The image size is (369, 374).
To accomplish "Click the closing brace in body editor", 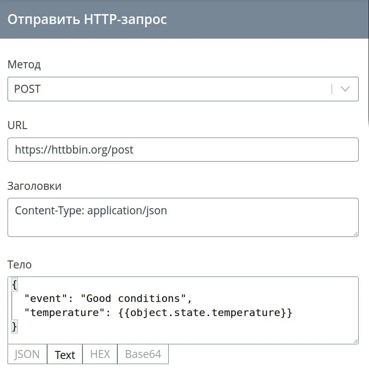I will pyautogui.click(x=15, y=326).
